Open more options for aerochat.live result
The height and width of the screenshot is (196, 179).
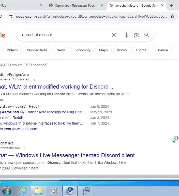[24, 148]
